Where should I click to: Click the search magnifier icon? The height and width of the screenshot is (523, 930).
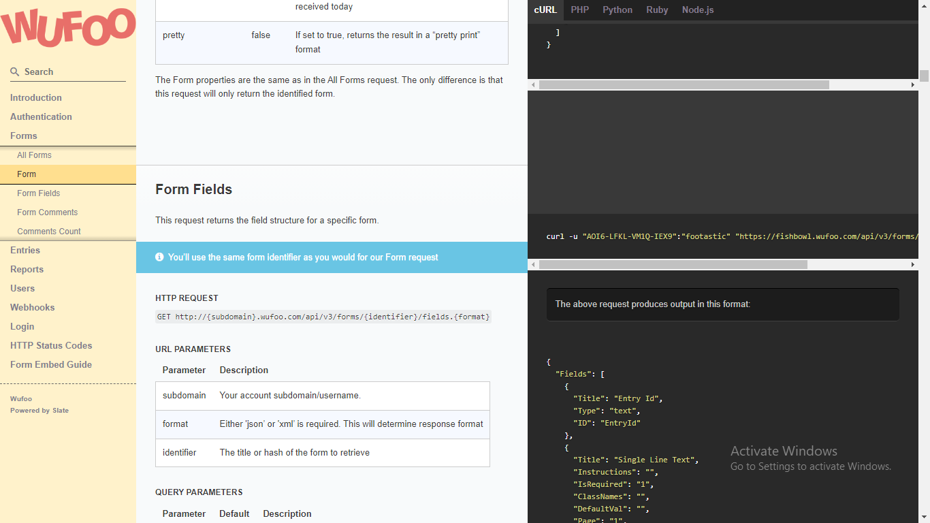(14, 72)
